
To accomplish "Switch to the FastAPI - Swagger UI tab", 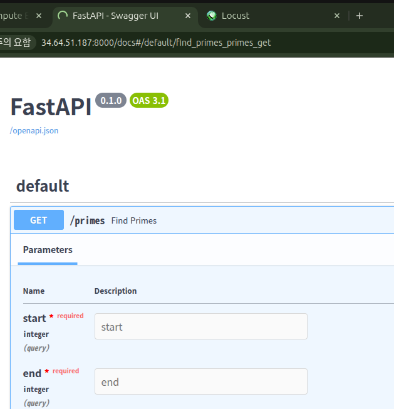I will pyautogui.click(x=125, y=16).
